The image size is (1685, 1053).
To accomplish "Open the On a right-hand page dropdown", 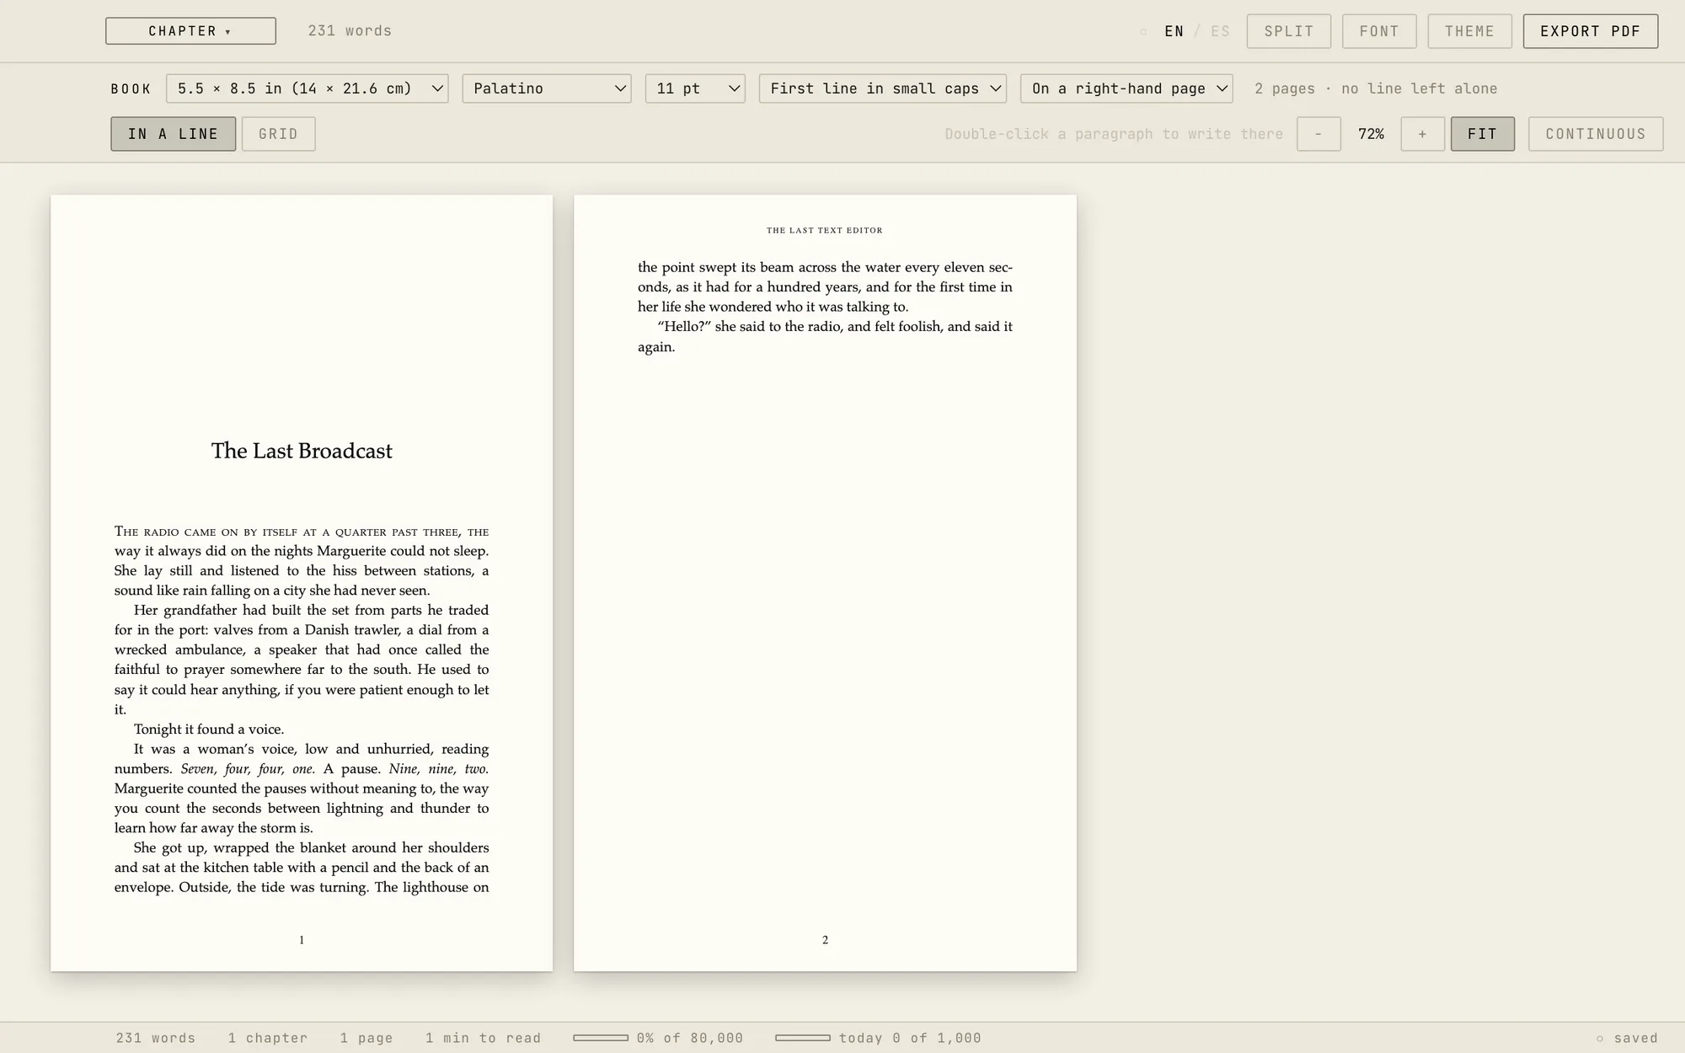I will point(1126,88).
